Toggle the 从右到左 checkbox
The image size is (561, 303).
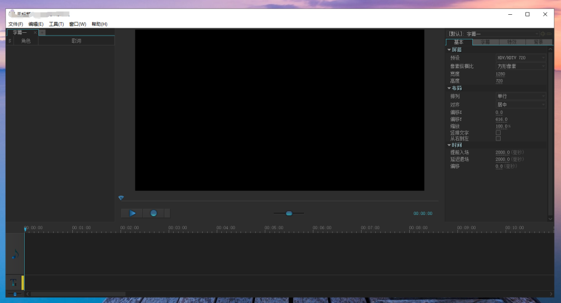(x=498, y=139)
